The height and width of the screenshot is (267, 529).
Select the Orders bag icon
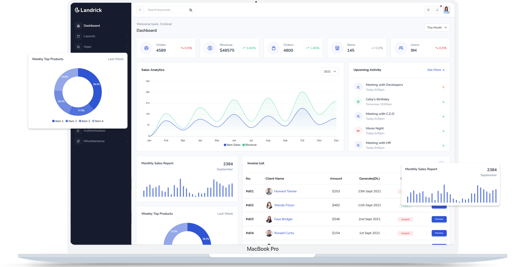click(x=274, y=47)
